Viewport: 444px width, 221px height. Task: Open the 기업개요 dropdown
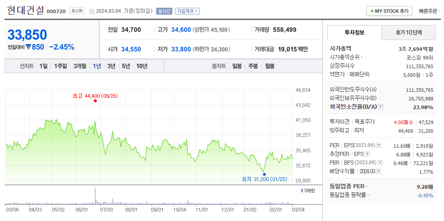[187, 11]
